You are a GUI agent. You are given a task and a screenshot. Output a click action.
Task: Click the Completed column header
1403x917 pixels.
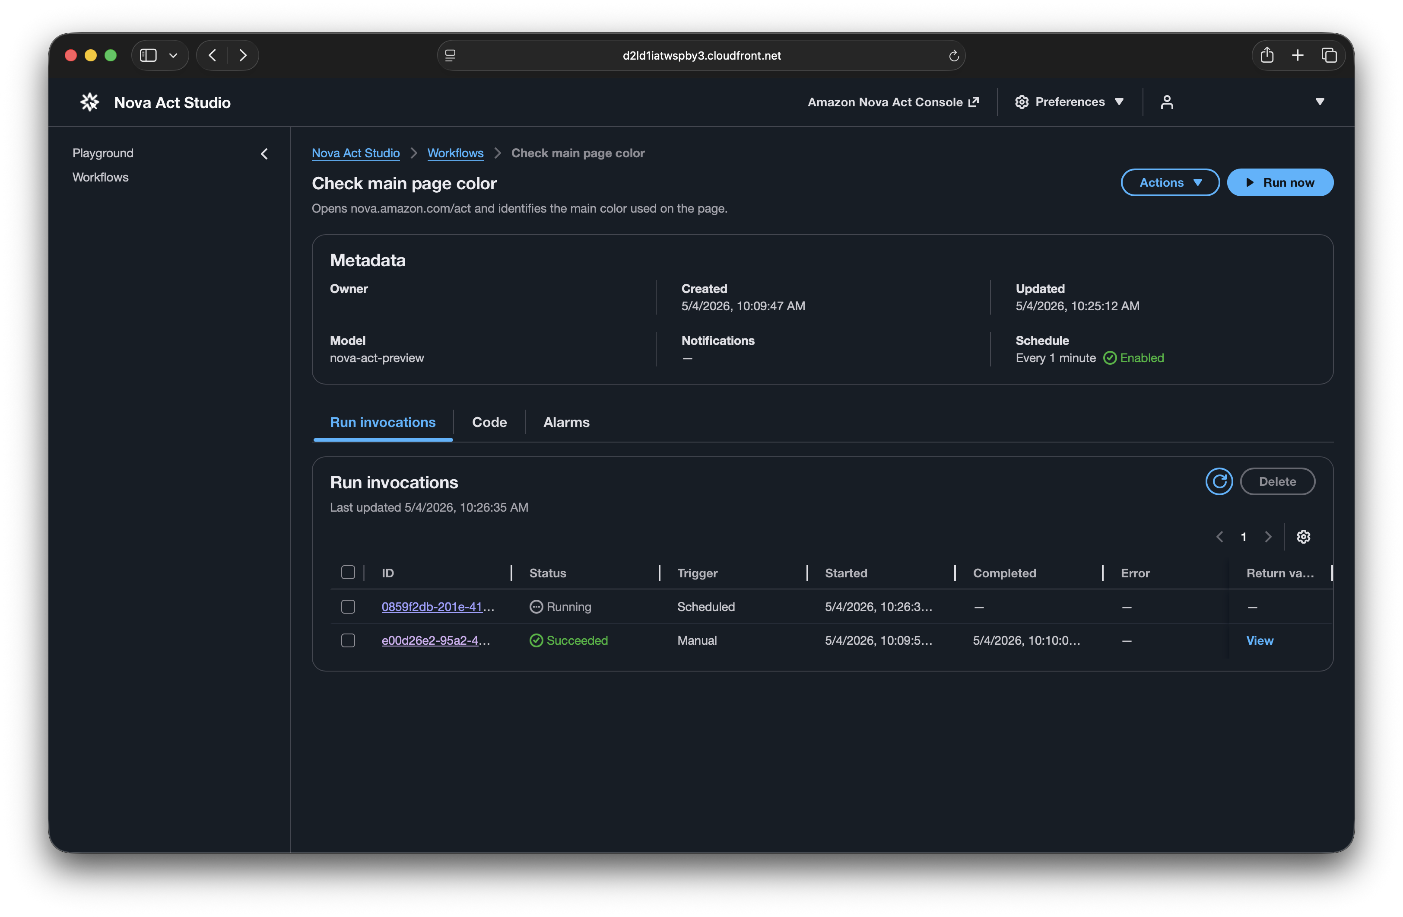point(1004,573)
